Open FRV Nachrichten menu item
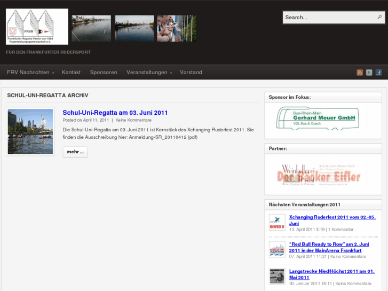This screenshot has height=291, width=388. [x=28, y=72]
